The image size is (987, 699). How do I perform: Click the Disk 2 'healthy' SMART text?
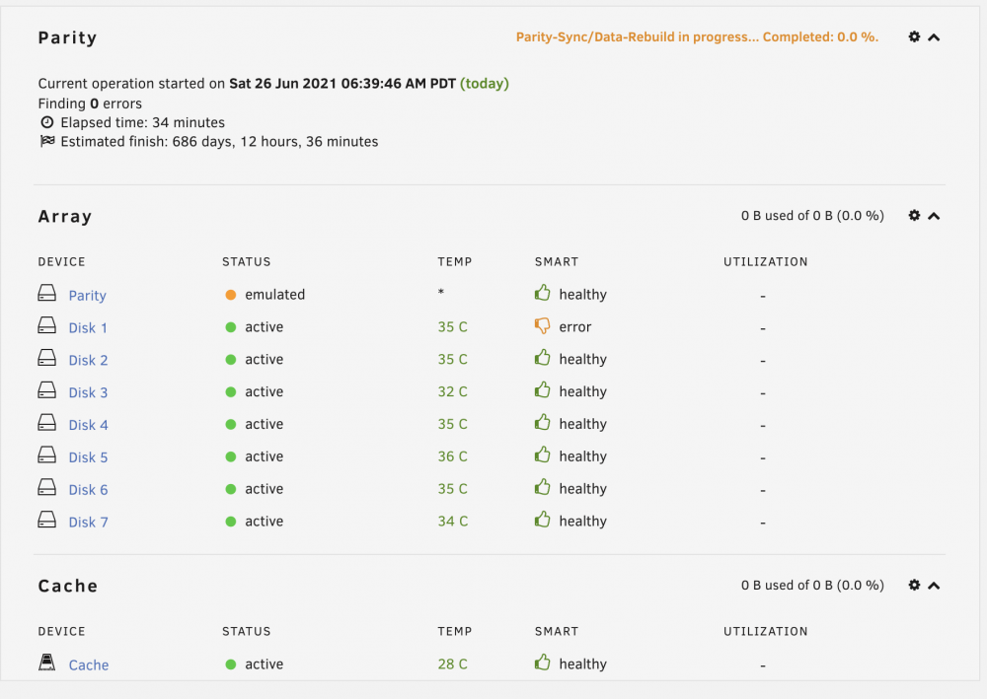tap(583, 360)
